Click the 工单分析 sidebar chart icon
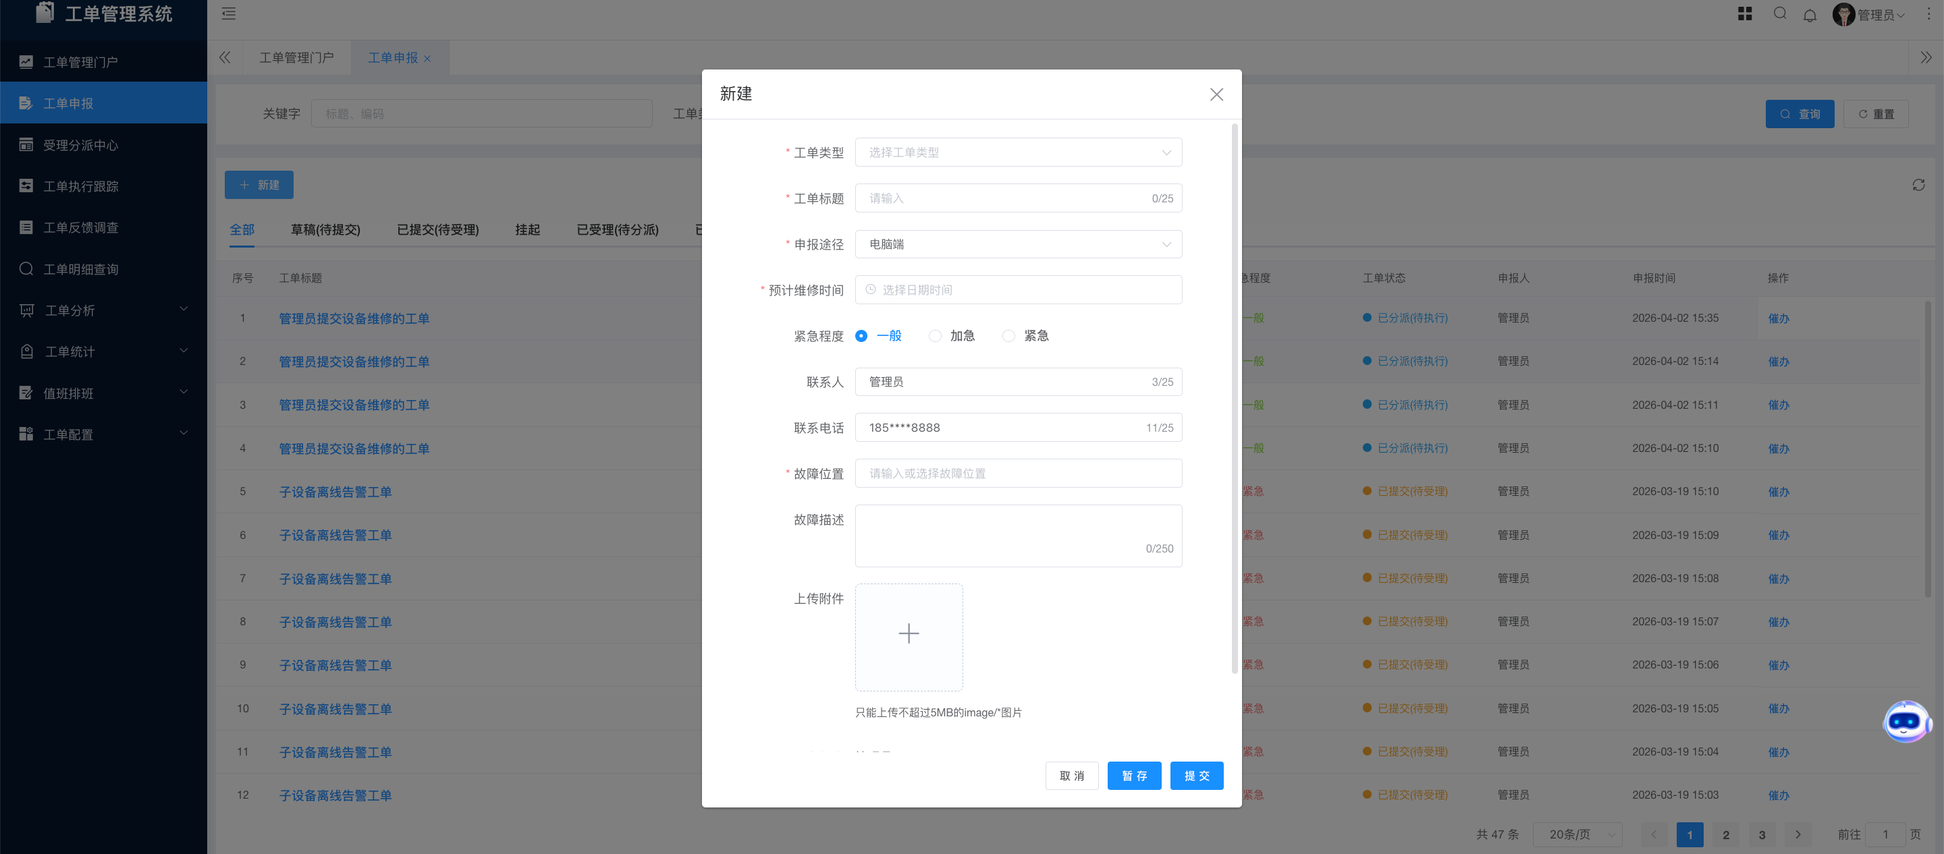This screenshot has width=1944, height=854. tap(26, 310)
